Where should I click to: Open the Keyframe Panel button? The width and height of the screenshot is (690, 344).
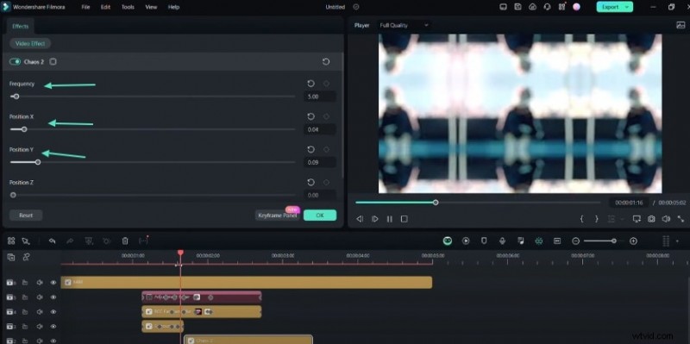pyautogui.click(x=277, y=216)
